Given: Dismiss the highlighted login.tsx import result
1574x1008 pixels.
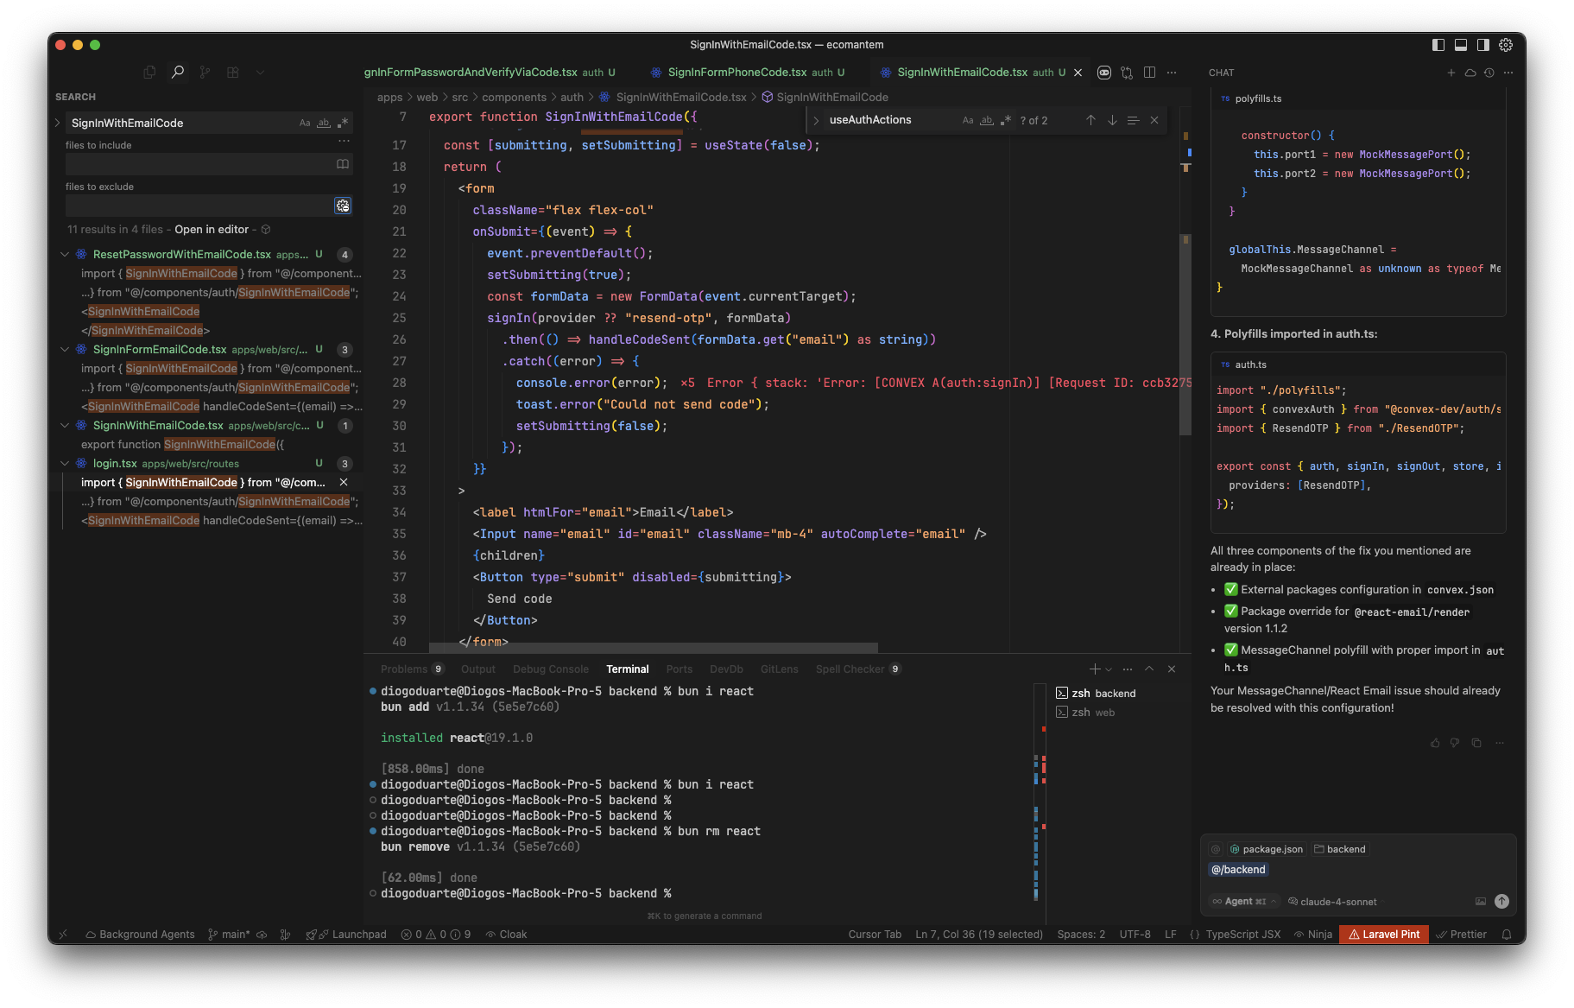Looking at the screenshot, I should [344, 482].
